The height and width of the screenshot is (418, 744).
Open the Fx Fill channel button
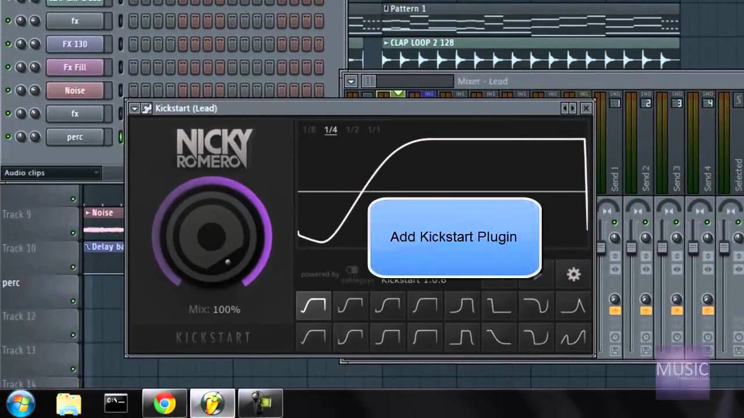pyautogui.click(x=75, y=67)
